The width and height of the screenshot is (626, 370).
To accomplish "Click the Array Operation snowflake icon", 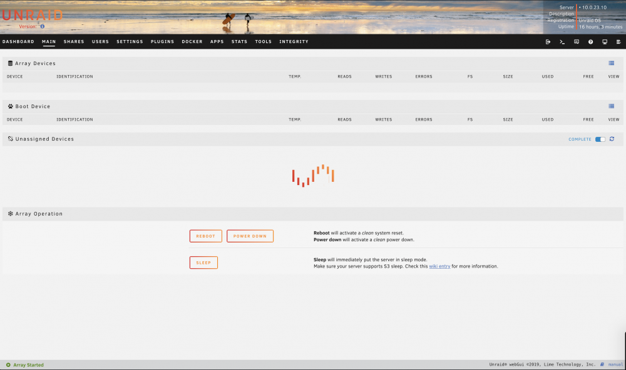I will [x=11, y=214].
